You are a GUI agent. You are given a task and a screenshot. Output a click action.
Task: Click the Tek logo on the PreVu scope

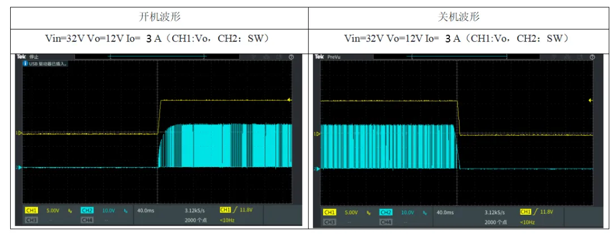[x=320, y=57]
